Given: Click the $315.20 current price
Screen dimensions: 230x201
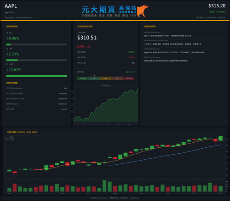Looking at the screenshot, I should (217, 6).
